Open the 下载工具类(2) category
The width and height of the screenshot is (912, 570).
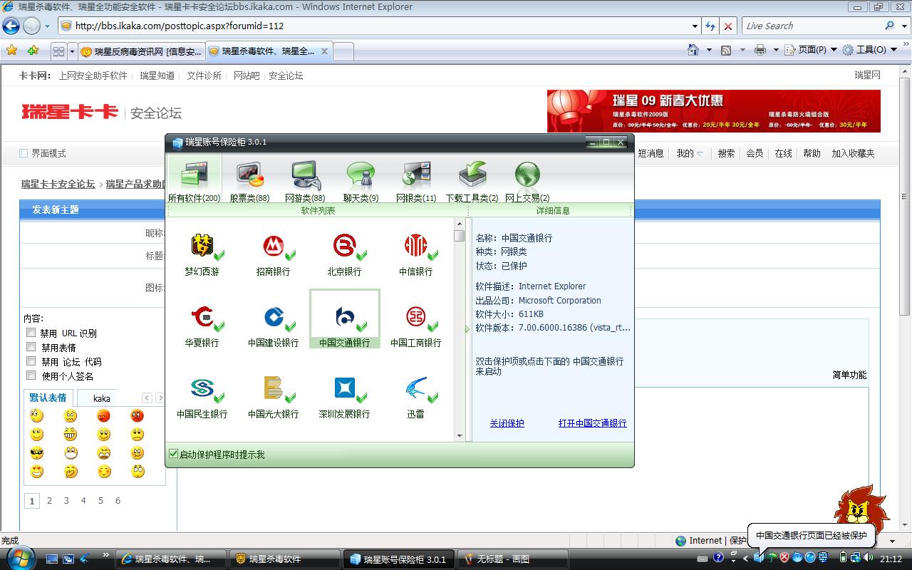pyautogui.click(x=472, y=182)
